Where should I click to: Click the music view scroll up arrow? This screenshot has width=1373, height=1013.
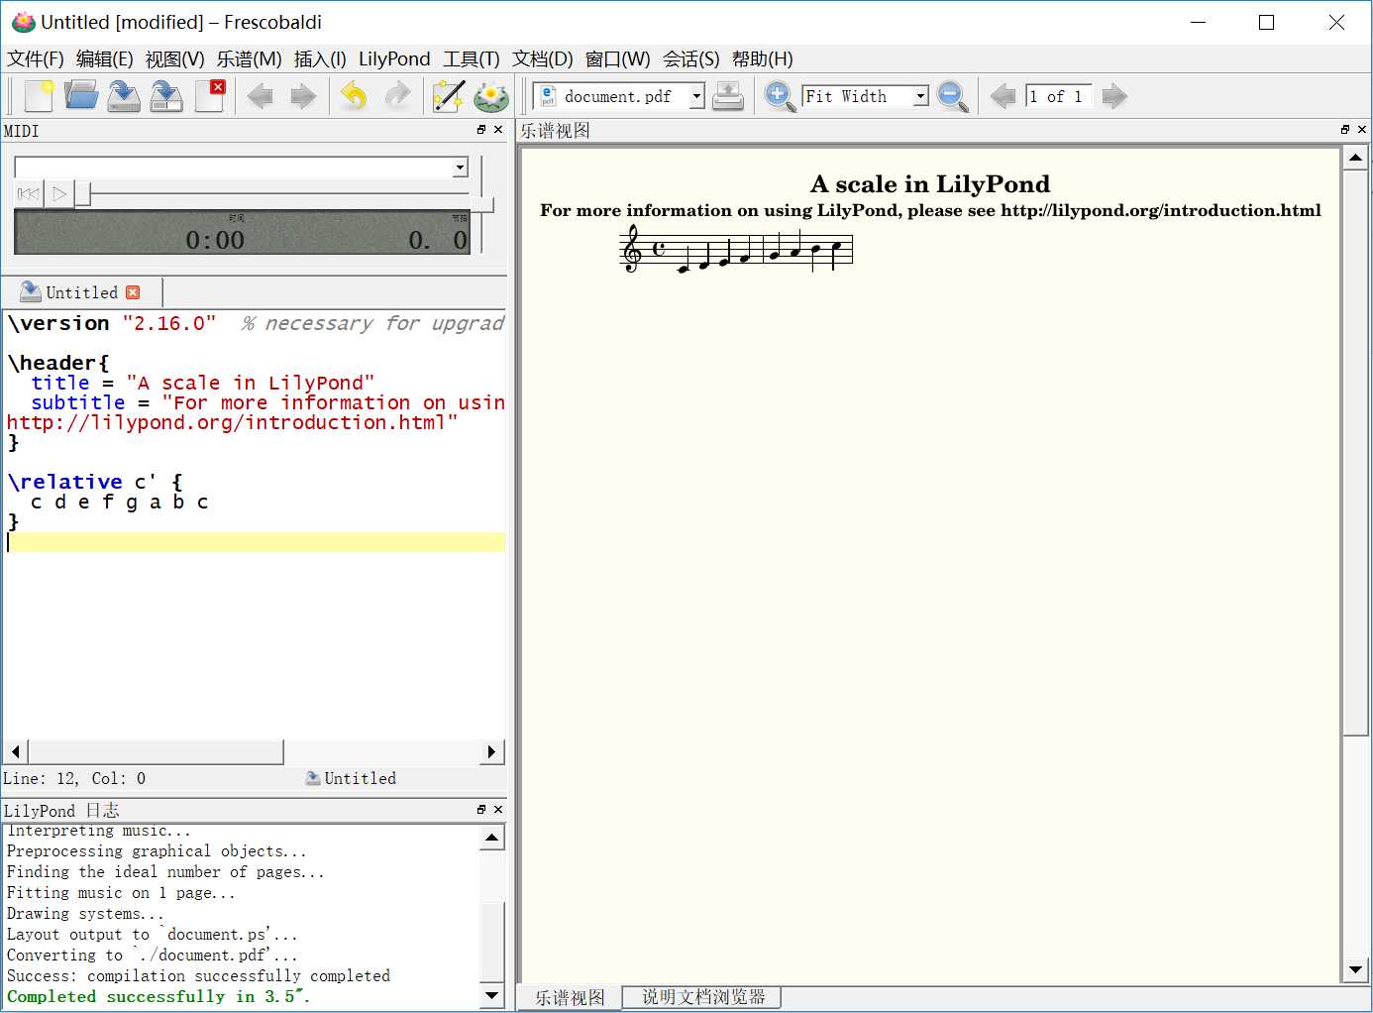point(1355,158)
